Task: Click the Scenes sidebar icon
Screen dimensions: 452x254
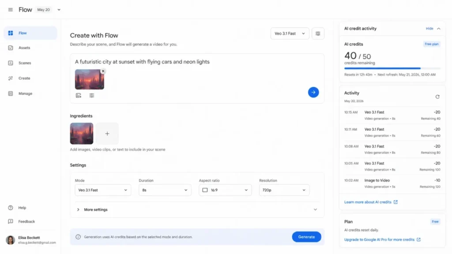Action: pyautogui.click(x=11, y=63)
